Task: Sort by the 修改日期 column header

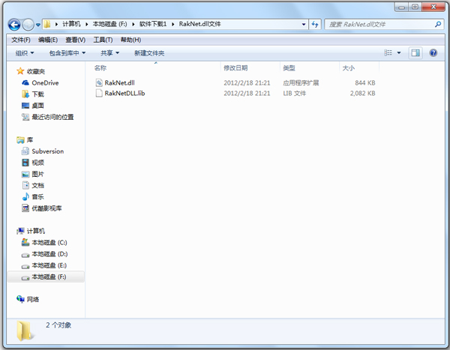Action: click(235, 68)
